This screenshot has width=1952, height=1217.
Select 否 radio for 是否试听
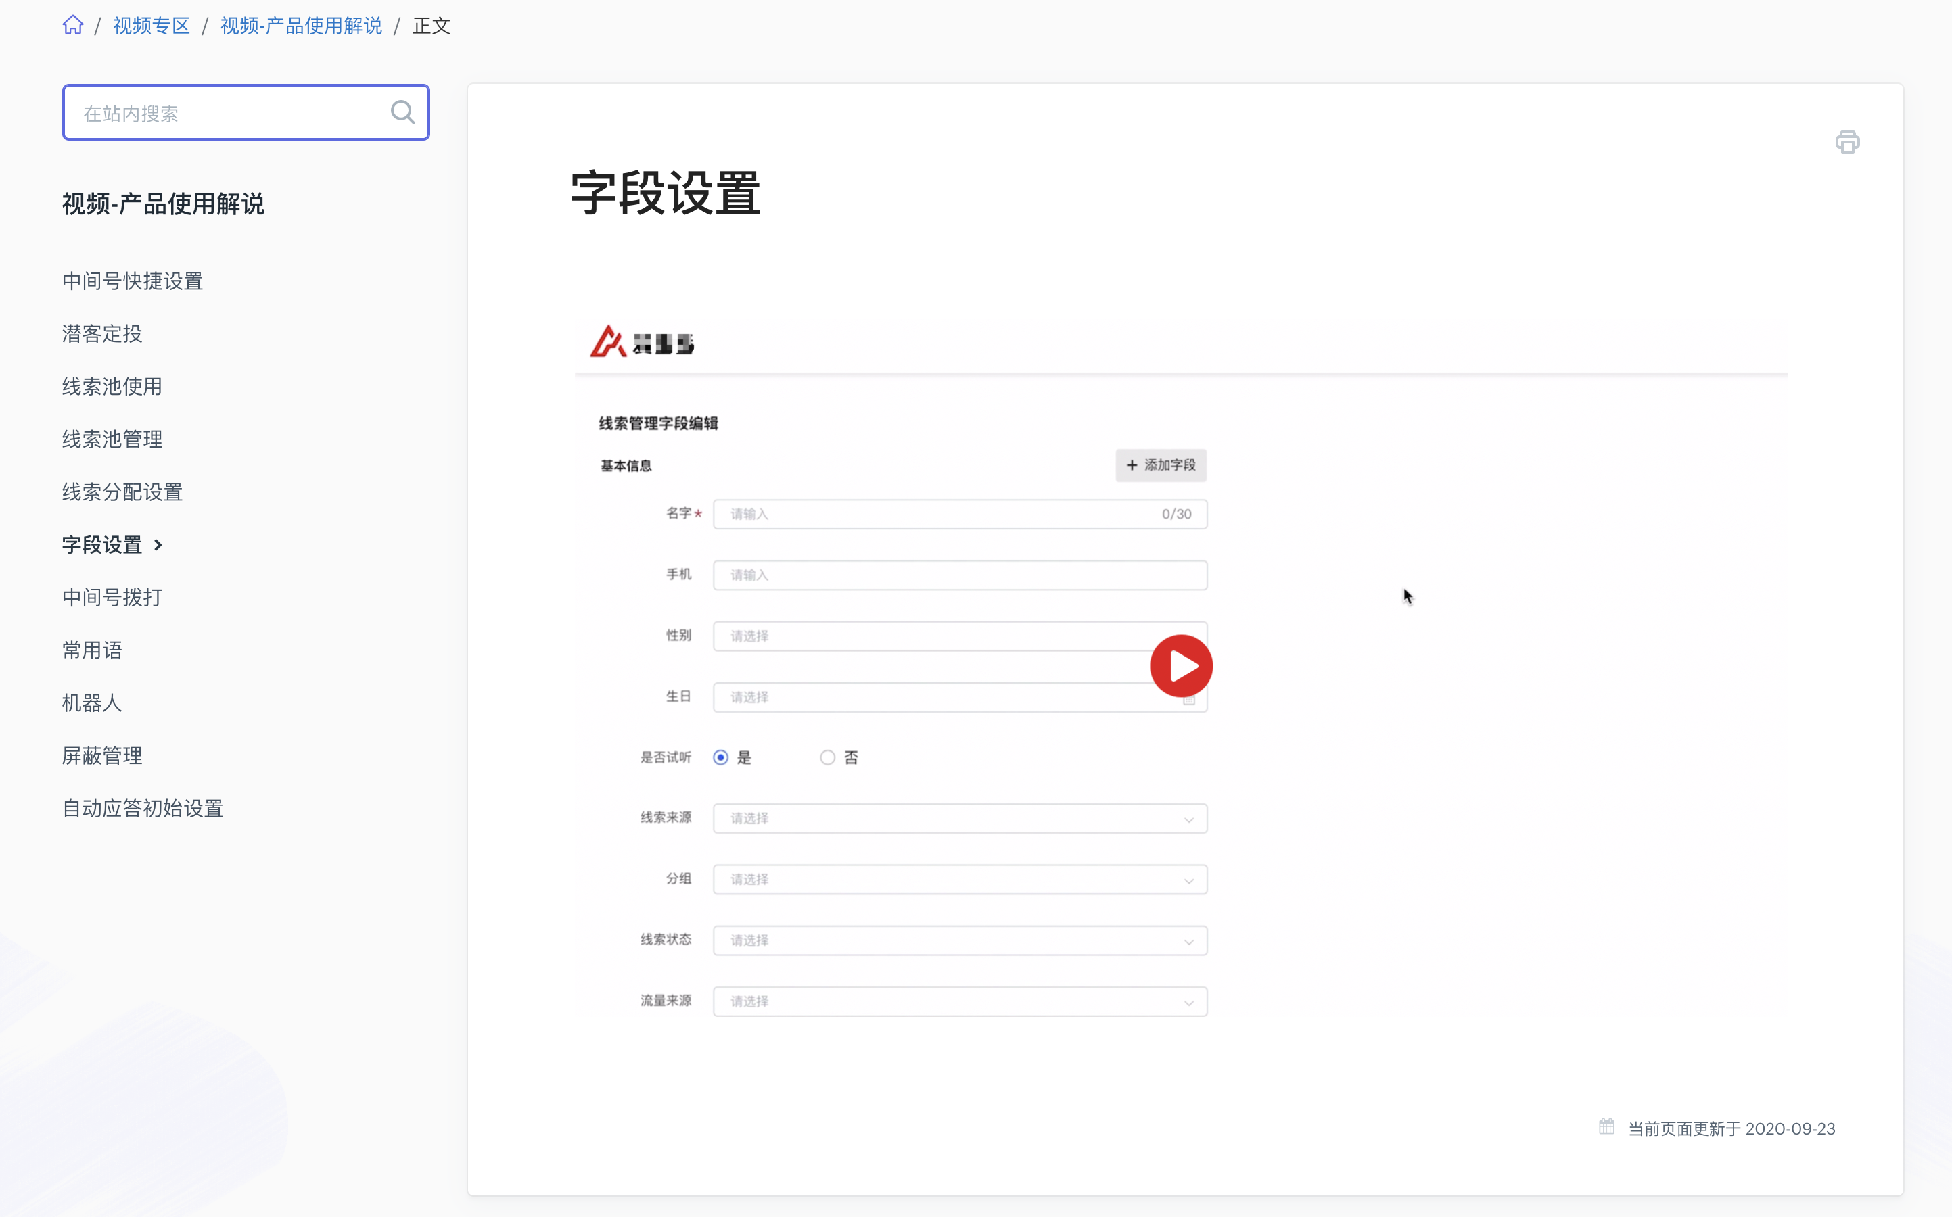pos(827,757)
